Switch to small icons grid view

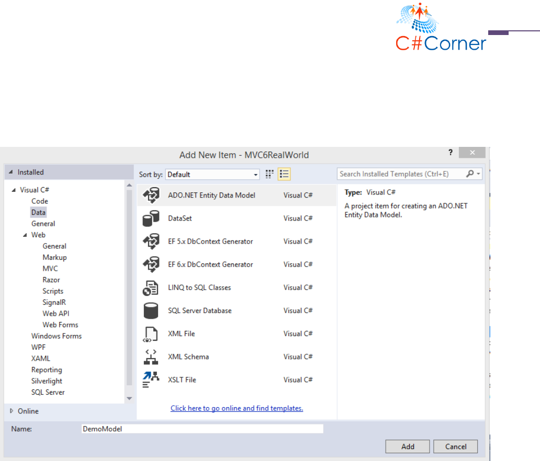269,174
